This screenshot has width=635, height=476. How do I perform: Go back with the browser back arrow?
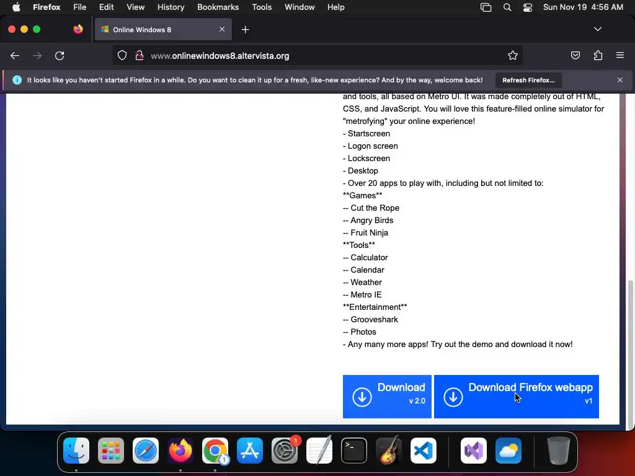point(15,56)
